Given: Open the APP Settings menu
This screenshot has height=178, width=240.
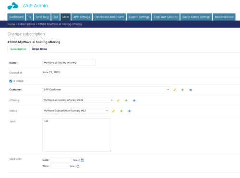Looking at the screenshot, I should point(82,17).
